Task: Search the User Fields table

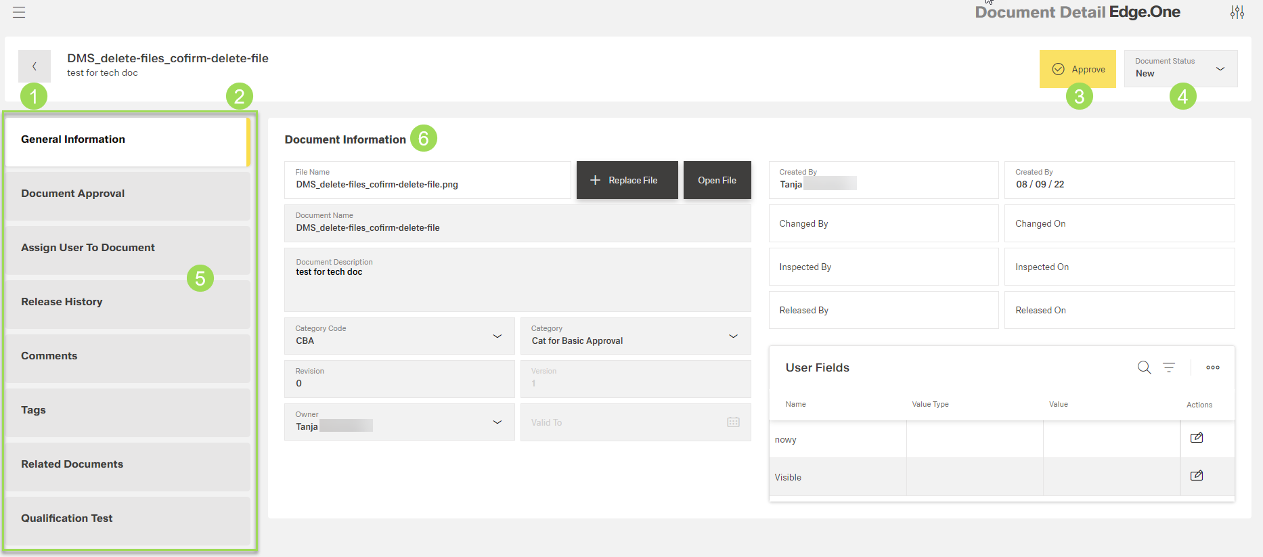Action: [x=1144, y=367]
